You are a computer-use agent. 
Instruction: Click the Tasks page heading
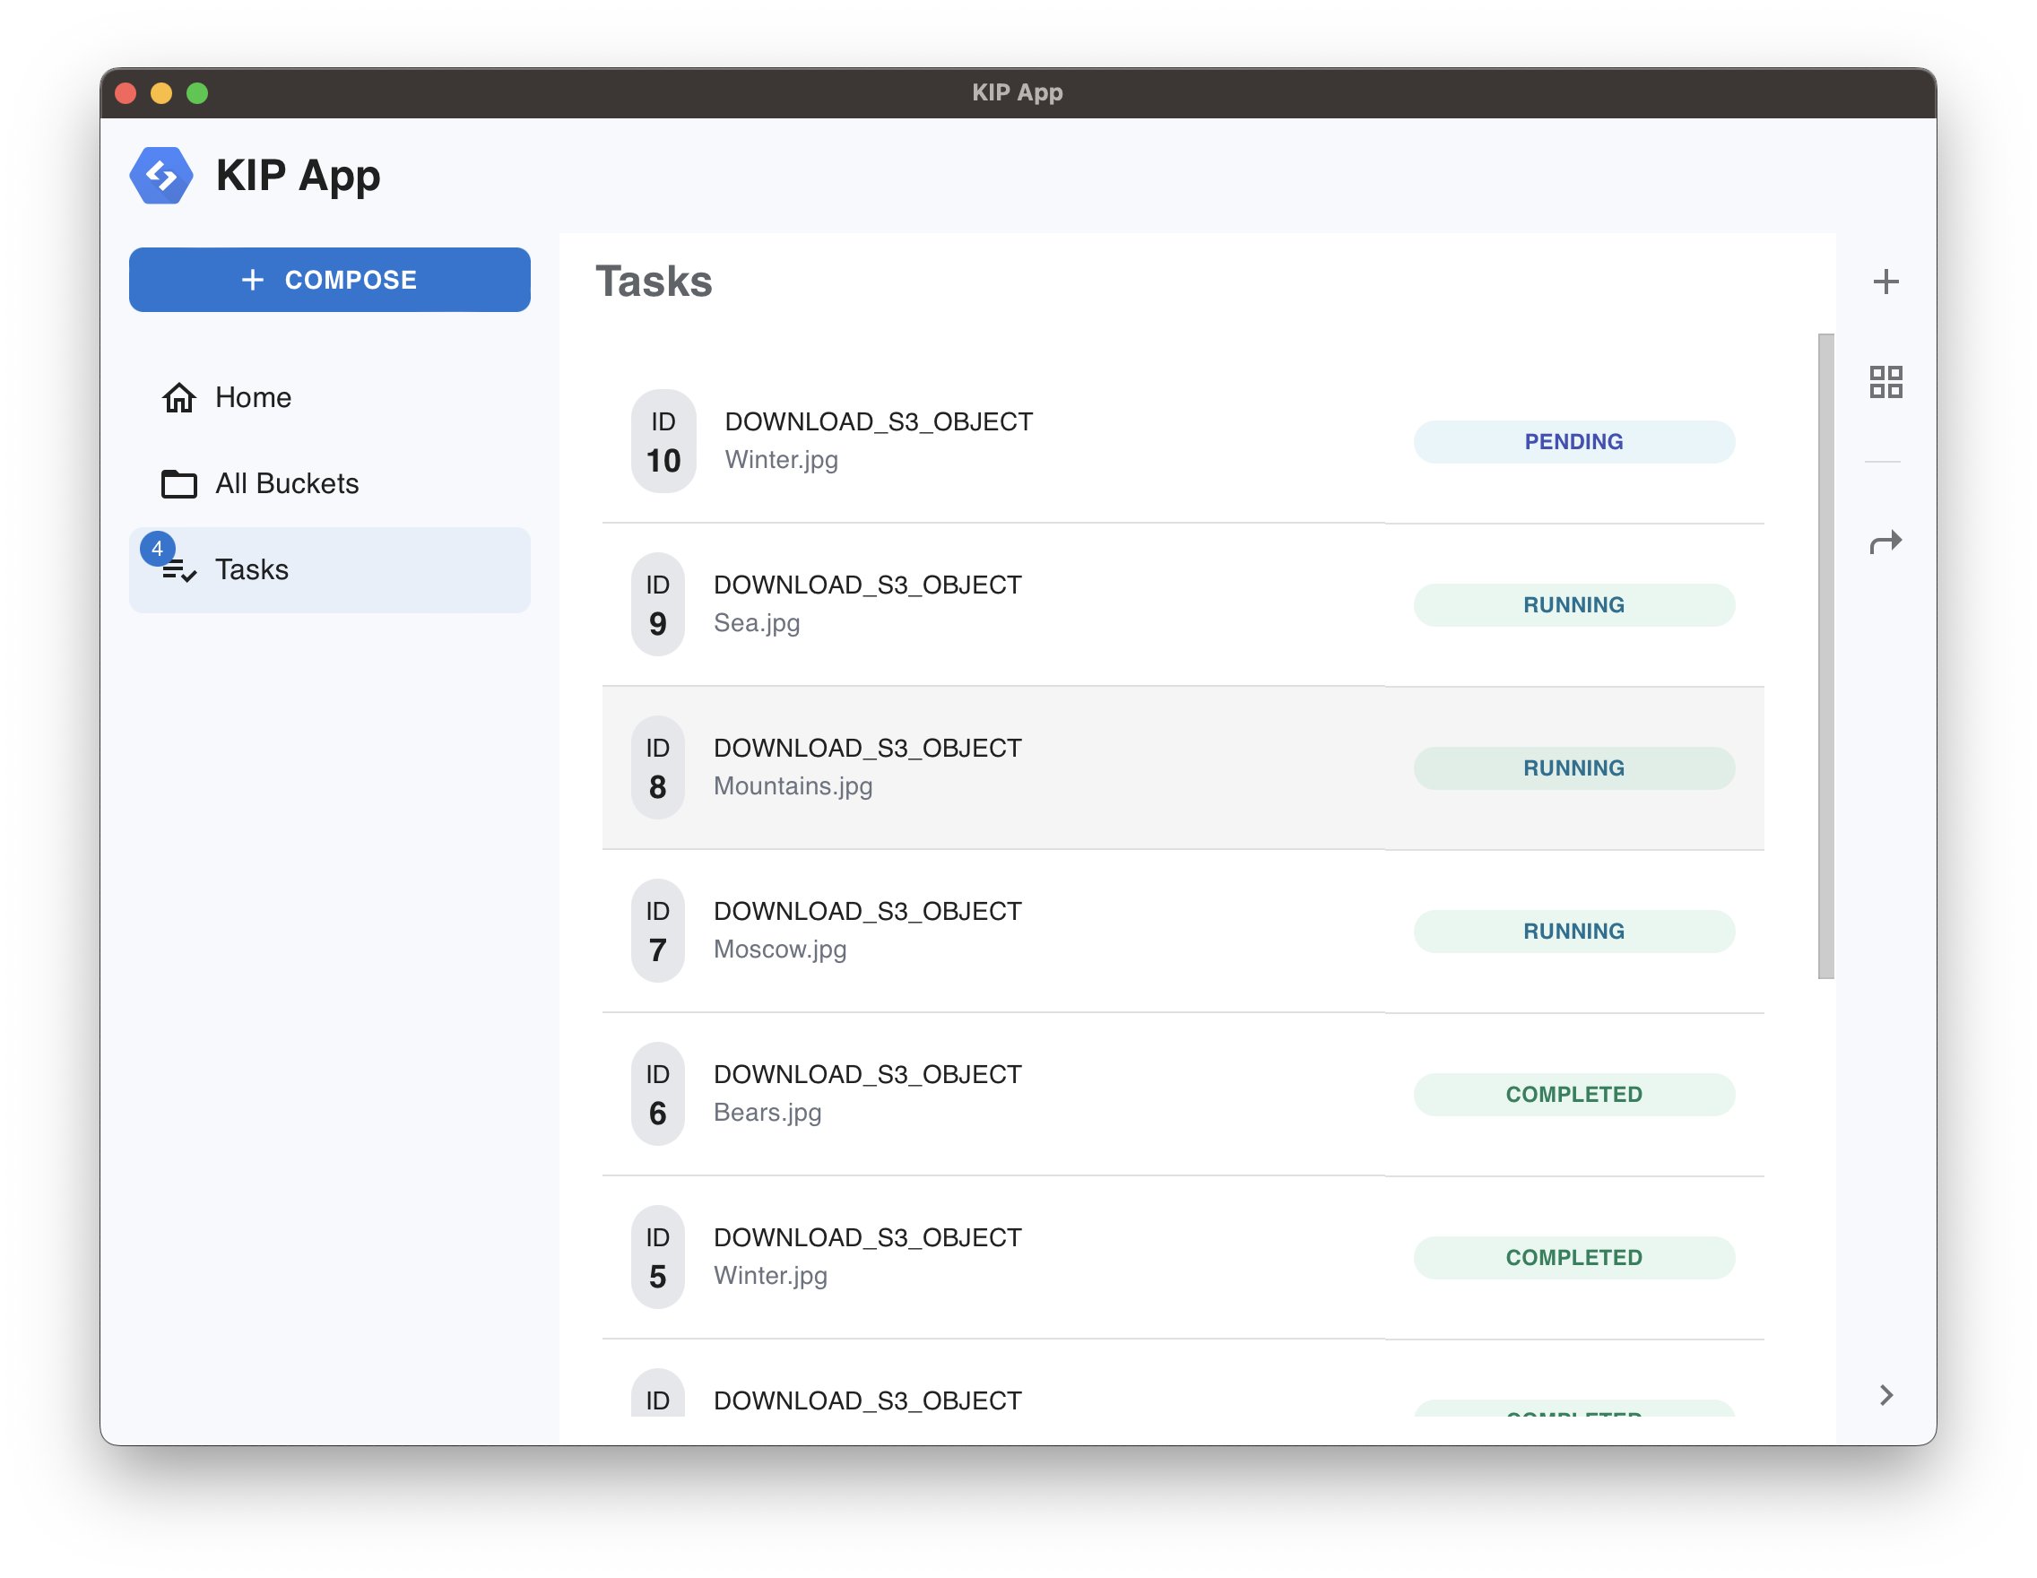[x=654, y=282]
